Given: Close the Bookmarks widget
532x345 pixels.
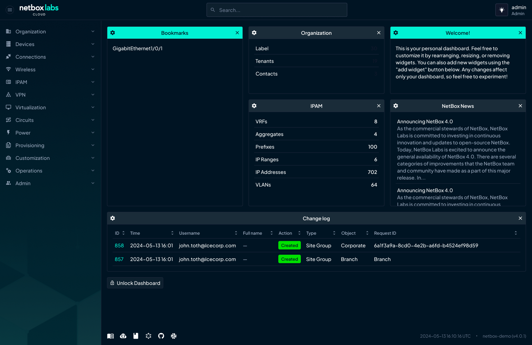Looking at the screenshot, I should [237, 33].
